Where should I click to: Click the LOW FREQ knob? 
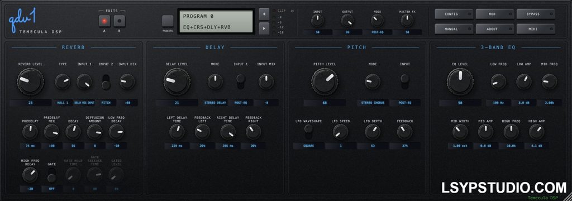tap(498, 82)
